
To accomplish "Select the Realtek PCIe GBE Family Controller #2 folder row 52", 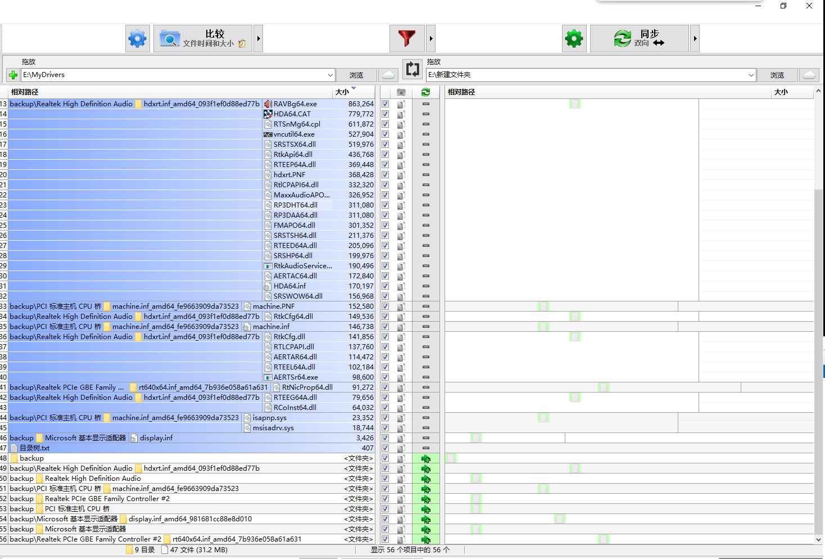I will pyautogui.click(x=191, y=499).
